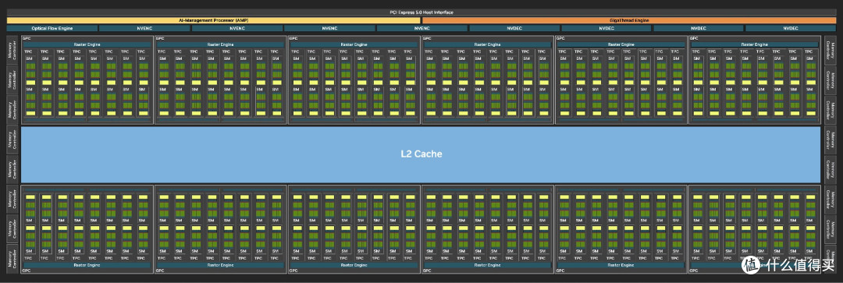Click the topmost Memory Controller on the left edge
This screenshot has width=843, height=283.
pos(13,50)
